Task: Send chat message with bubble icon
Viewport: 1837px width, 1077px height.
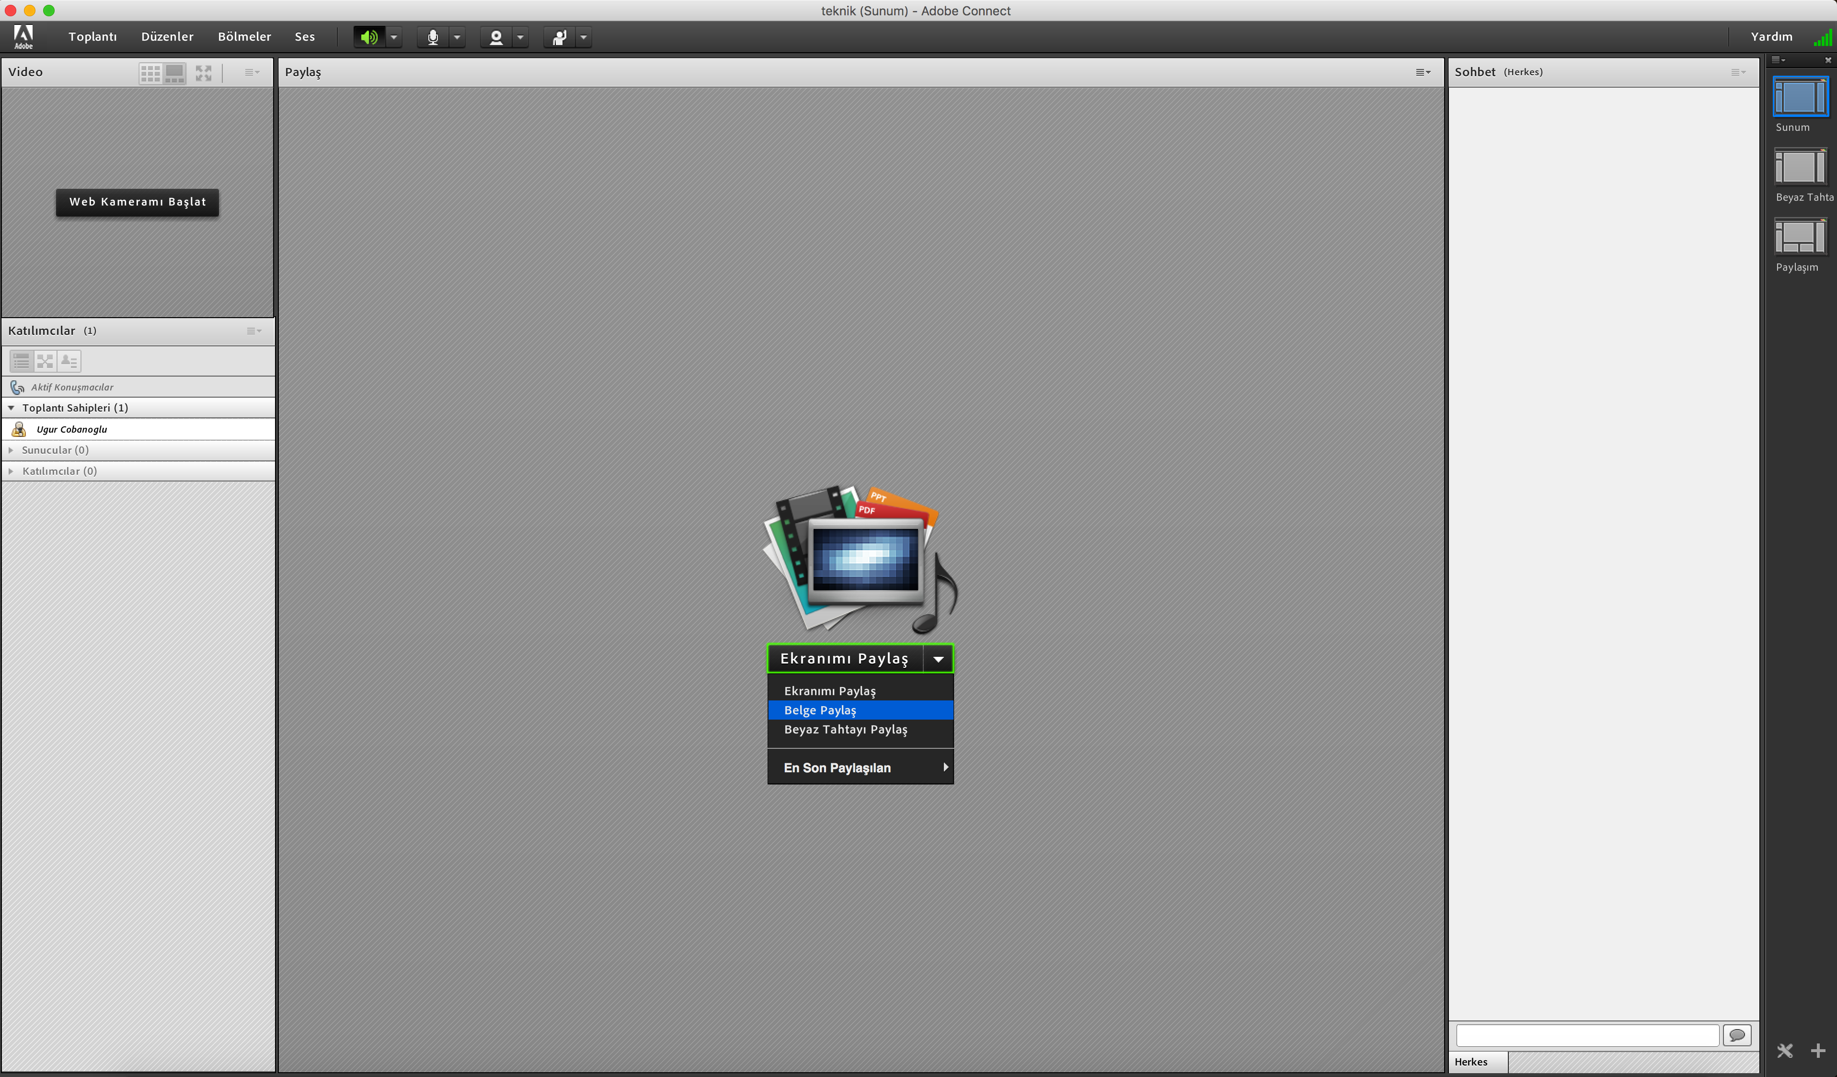Action: pos(1737,1035)
